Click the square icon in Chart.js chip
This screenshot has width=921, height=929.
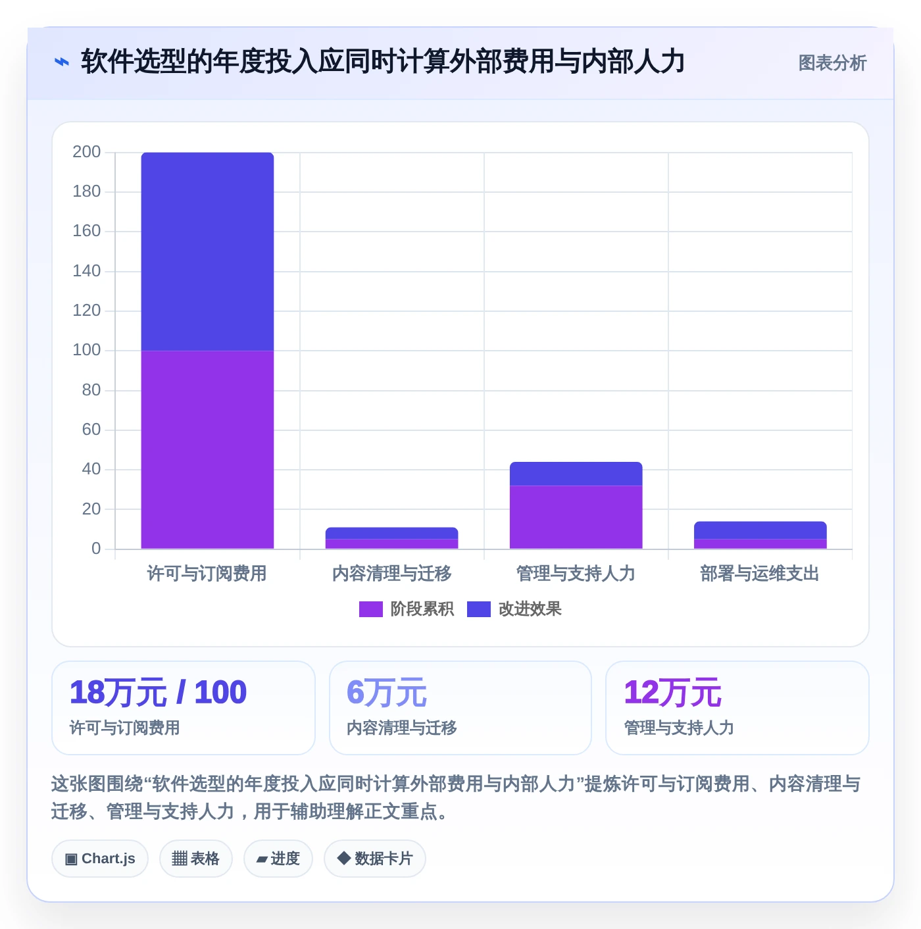tap(71, 859)
